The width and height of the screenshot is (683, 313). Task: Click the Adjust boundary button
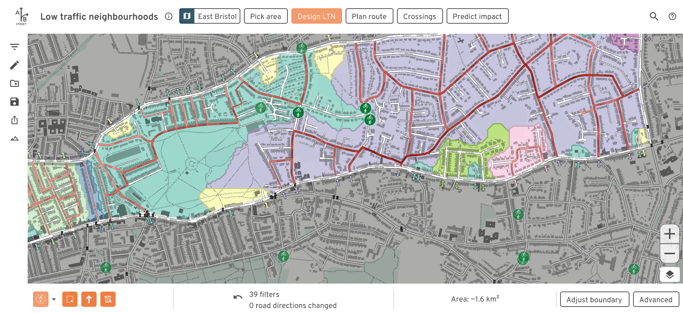point(595,299)
